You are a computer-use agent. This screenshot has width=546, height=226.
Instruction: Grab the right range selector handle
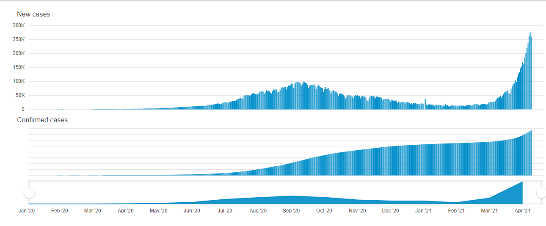click(x=541, y=193)
